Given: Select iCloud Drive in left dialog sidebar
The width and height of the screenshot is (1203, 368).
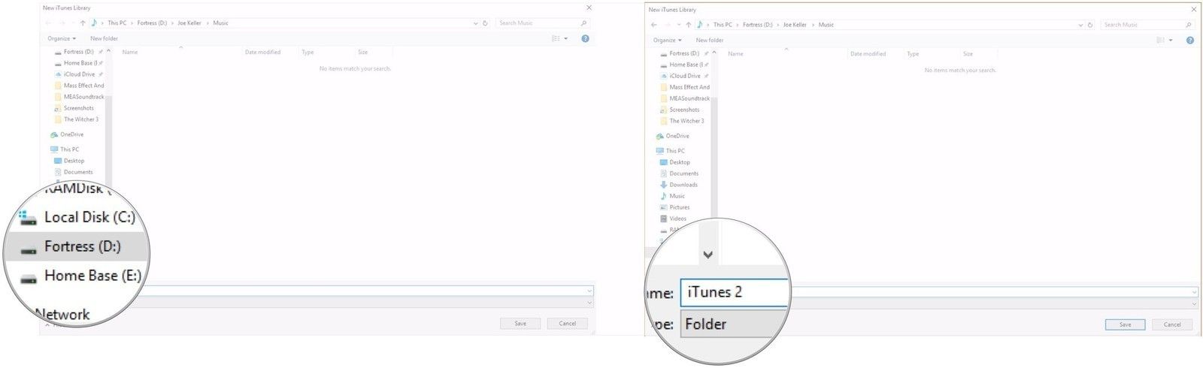Looking at the screenshot, I should 79,74.
